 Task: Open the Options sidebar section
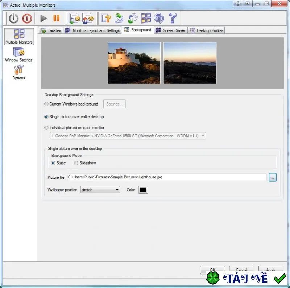18,73
